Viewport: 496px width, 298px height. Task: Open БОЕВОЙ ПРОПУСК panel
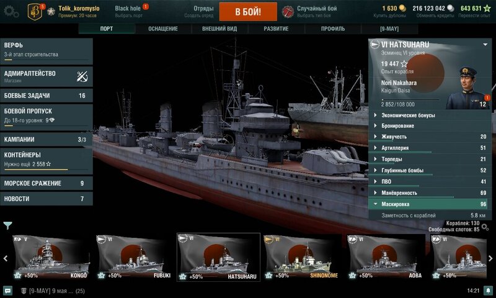[x=46, y=117]
